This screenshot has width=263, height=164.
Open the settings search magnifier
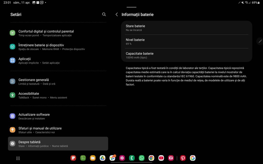click(104, 14)
